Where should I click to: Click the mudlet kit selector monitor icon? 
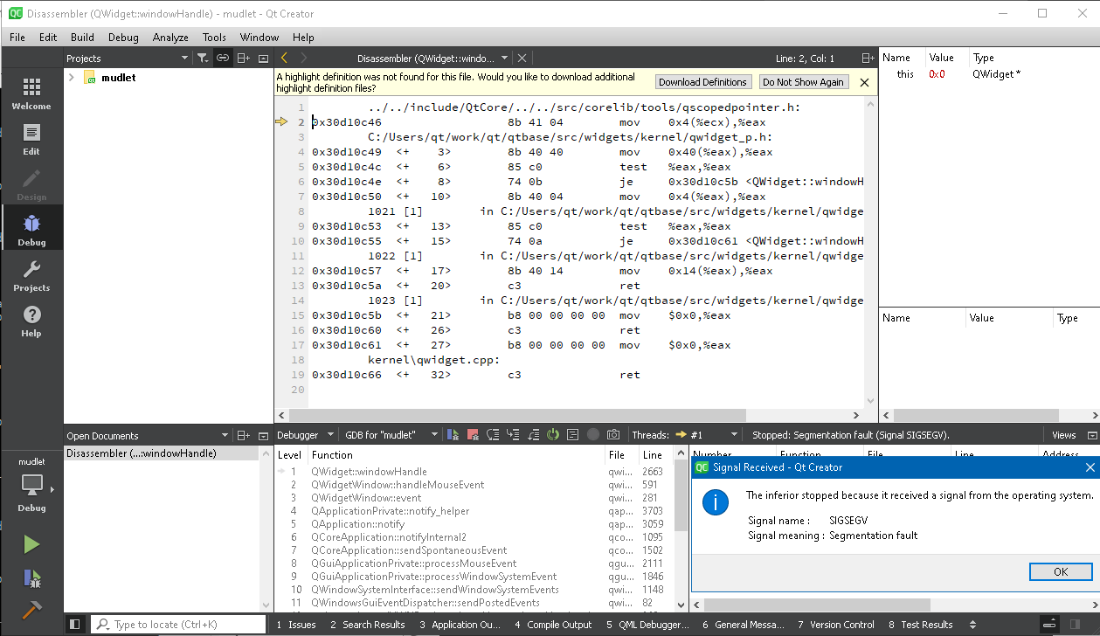[x=31, y=485]
